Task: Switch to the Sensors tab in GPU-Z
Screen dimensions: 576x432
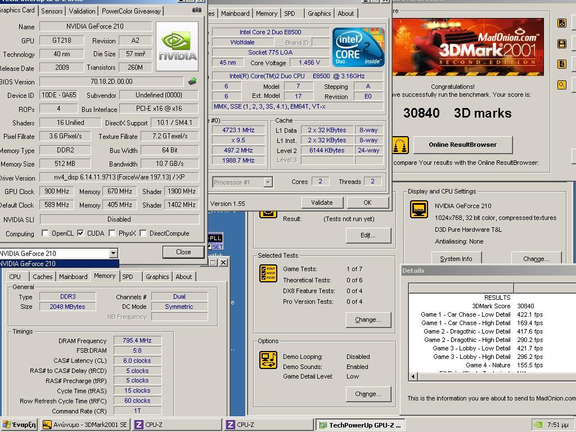Action: (x=52, y=11)
